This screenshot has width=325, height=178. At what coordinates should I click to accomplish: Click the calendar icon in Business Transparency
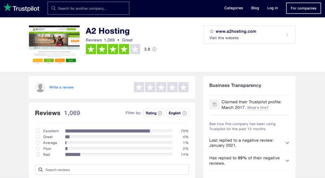(x=214, y=105)
